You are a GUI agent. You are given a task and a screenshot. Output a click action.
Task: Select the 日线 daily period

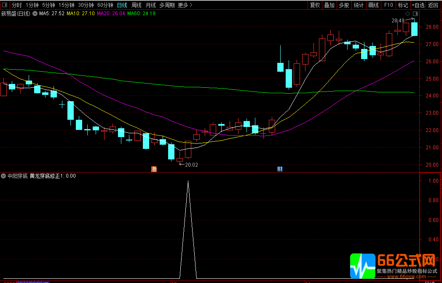[x=122, y=5]
